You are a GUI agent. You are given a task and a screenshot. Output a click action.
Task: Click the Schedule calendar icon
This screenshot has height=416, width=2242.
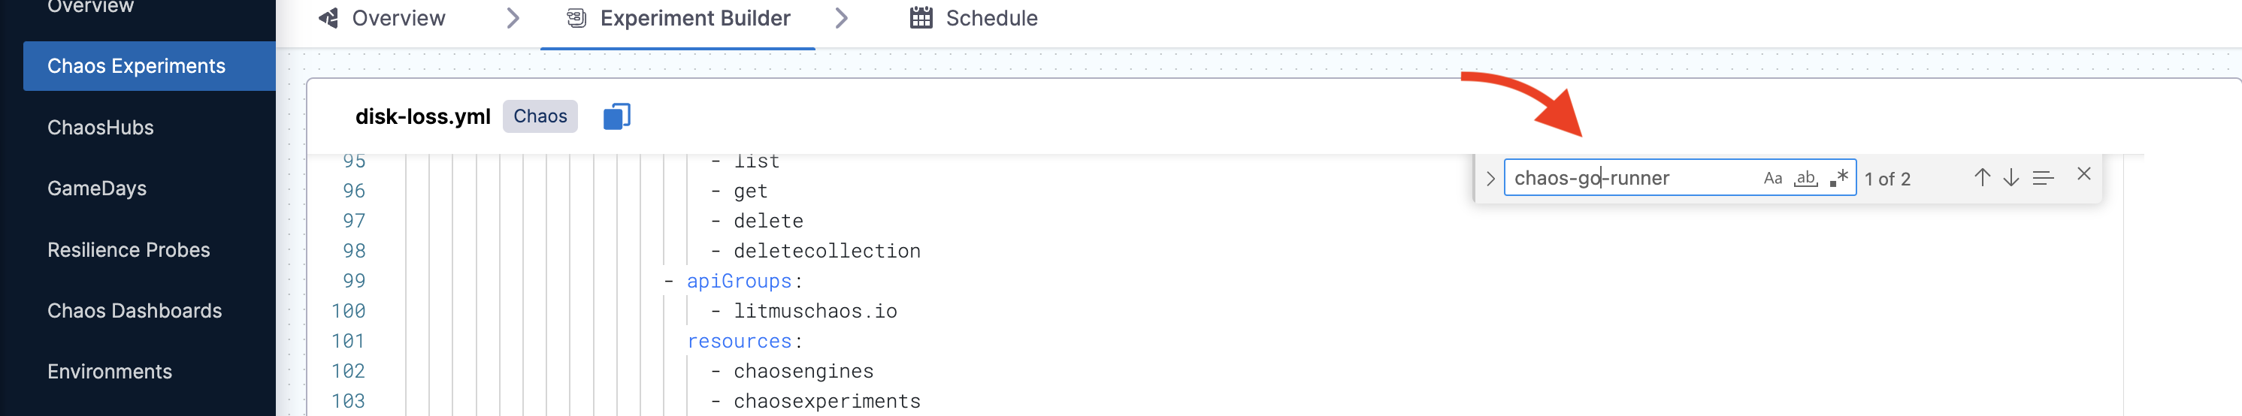pos(921,18)
